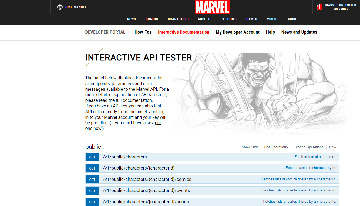Open the Help tab
The height and width of the screenshot is (206, 360).
[x=270, y=32]
